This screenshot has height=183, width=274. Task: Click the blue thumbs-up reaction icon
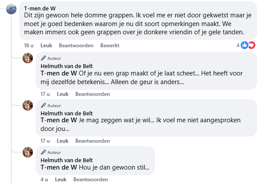pos(245,45)
